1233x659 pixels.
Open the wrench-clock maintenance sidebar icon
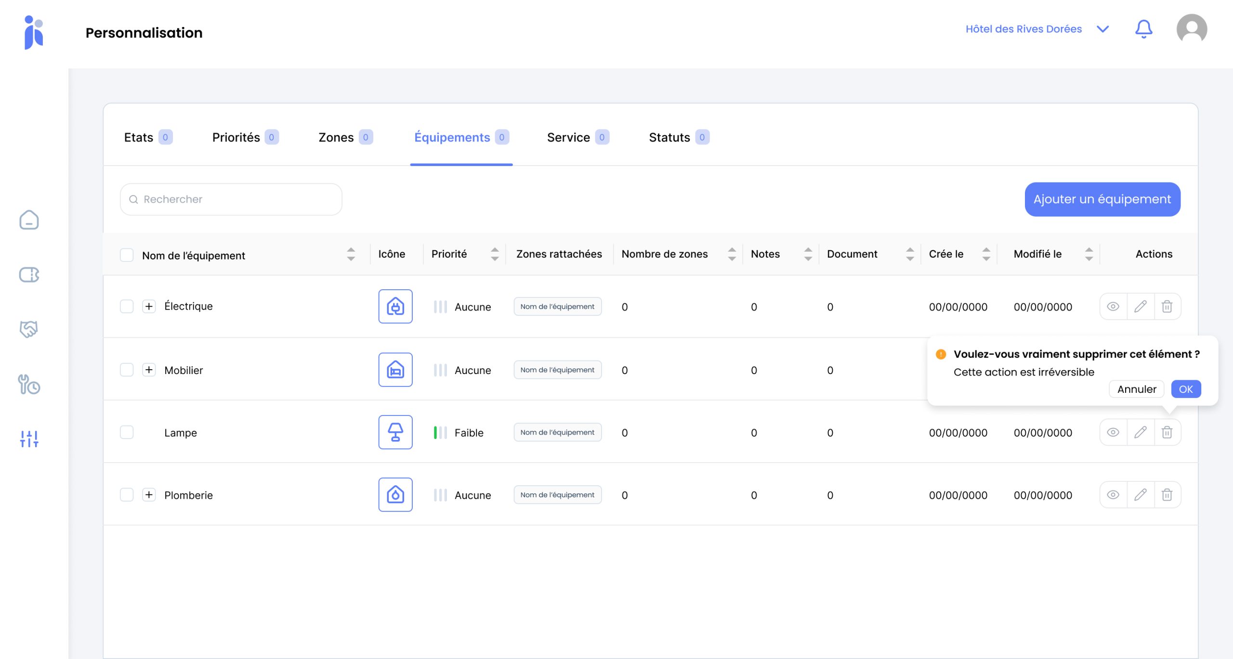coord(29,384)
